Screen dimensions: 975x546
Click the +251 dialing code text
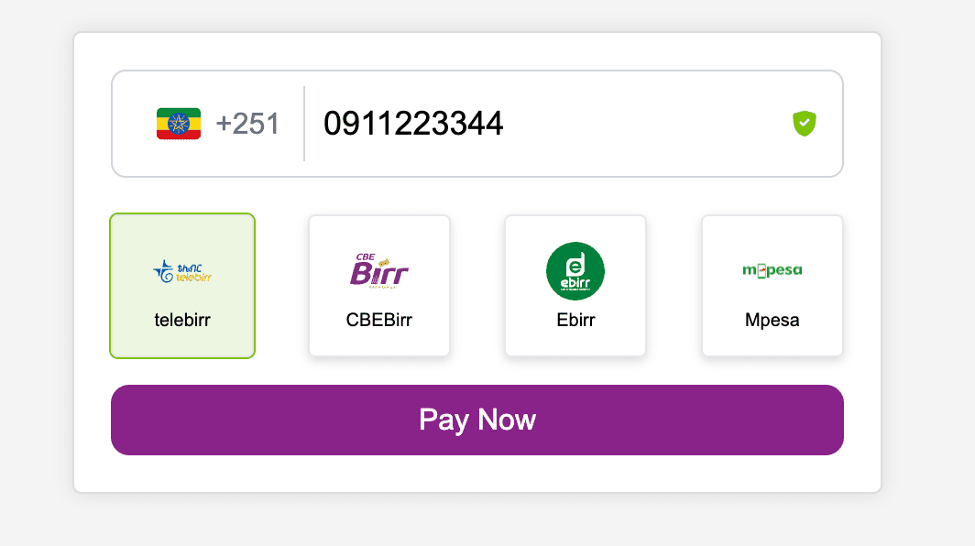coord(247,124)
